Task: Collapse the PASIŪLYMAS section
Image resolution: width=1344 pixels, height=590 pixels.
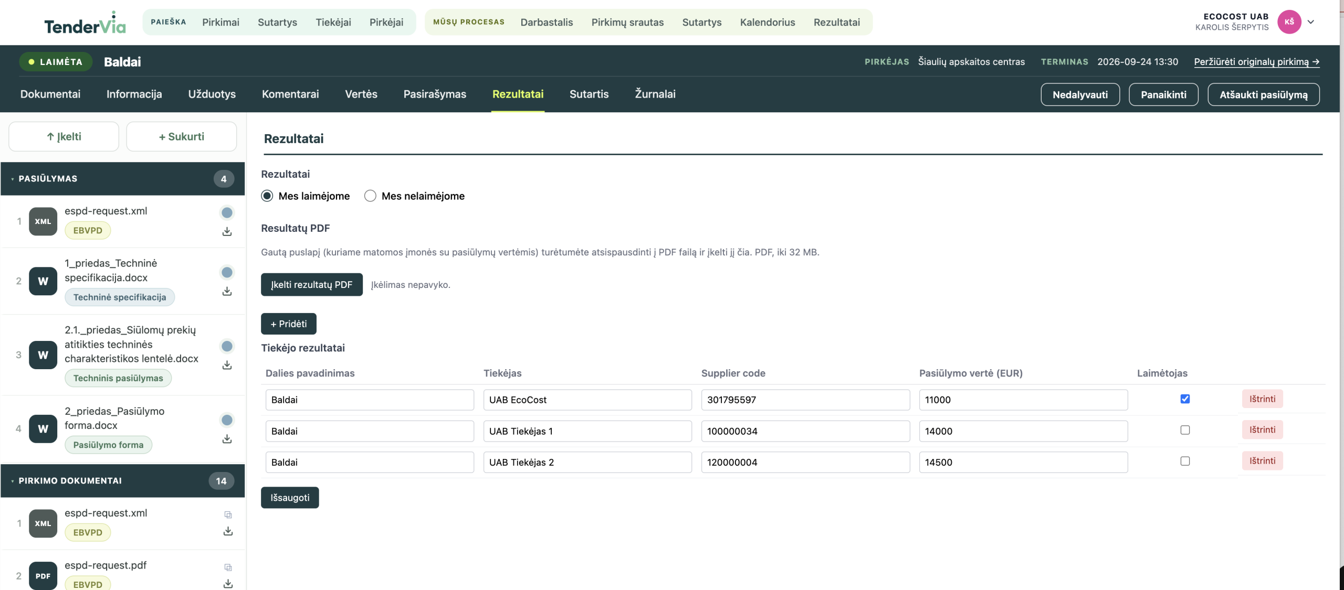Action: (123, 179)
